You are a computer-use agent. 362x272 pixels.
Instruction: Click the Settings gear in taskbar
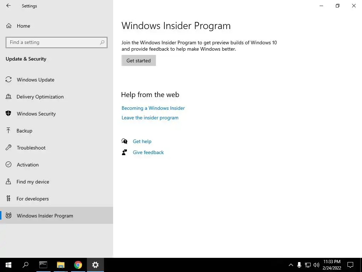point(95,265)
